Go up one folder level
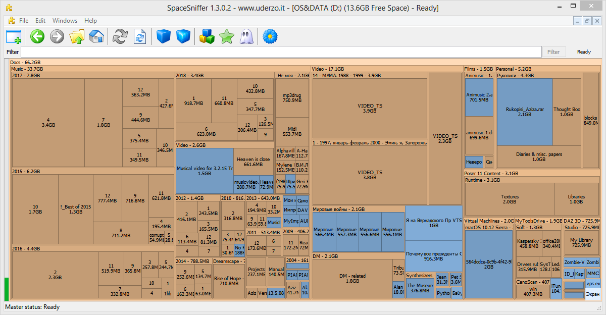 point(77,36)
